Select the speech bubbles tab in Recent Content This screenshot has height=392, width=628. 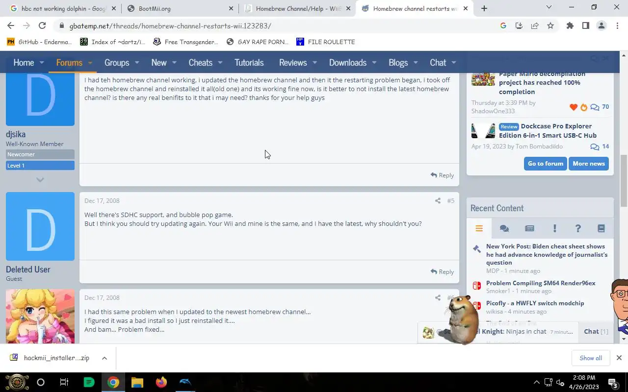coord(504,228)
